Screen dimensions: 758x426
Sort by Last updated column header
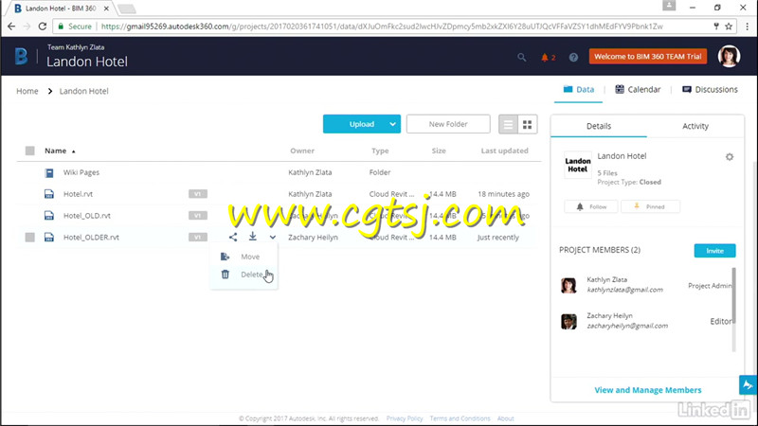coord(504,151)
